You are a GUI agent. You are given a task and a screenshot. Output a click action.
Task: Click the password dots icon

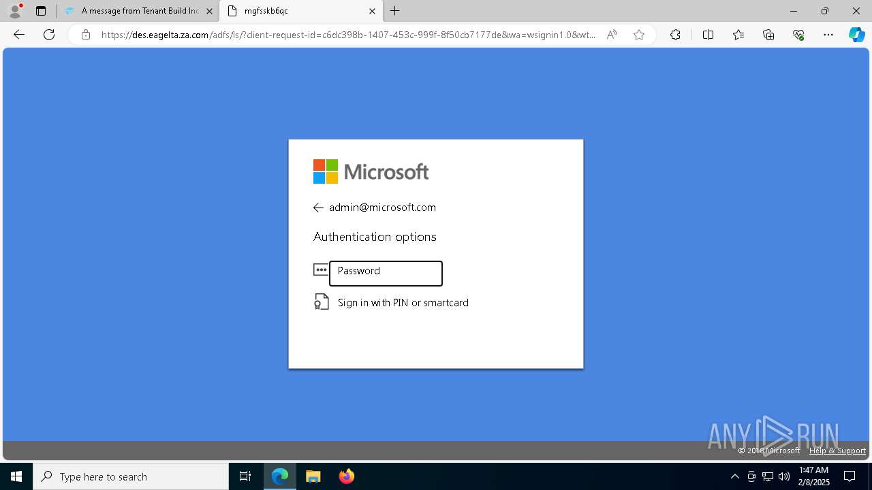tap(321, 270)
